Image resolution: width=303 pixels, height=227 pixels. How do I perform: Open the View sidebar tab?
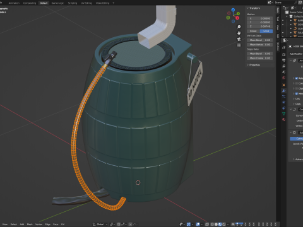278,28
